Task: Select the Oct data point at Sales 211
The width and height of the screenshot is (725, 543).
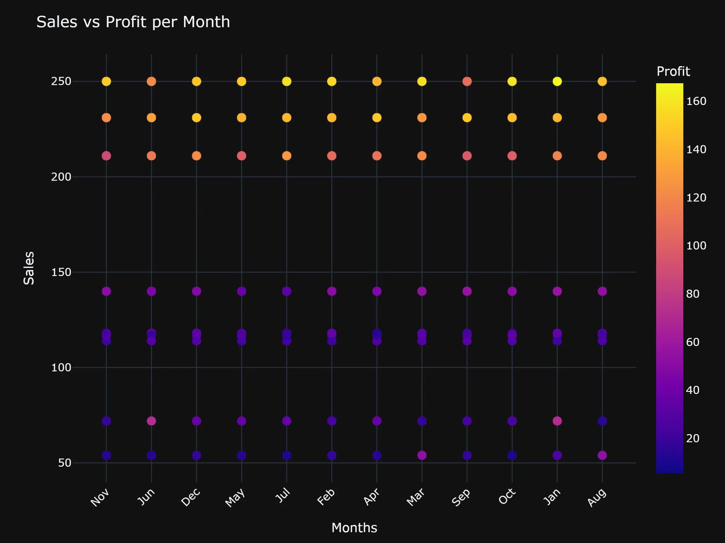Action: [512, 156]
